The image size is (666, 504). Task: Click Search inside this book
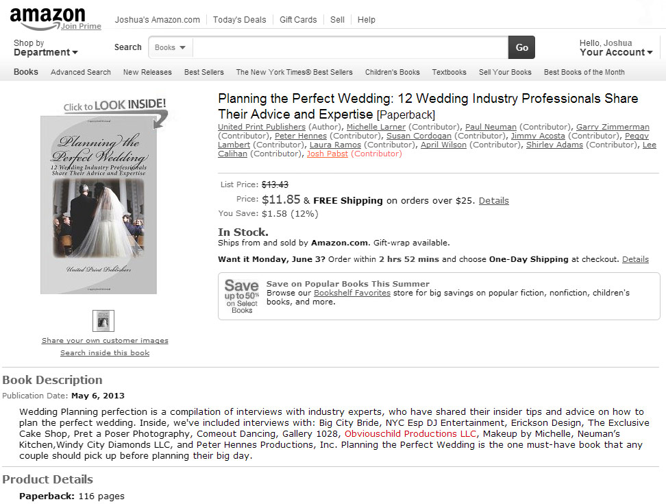click(x=105, y=352)
